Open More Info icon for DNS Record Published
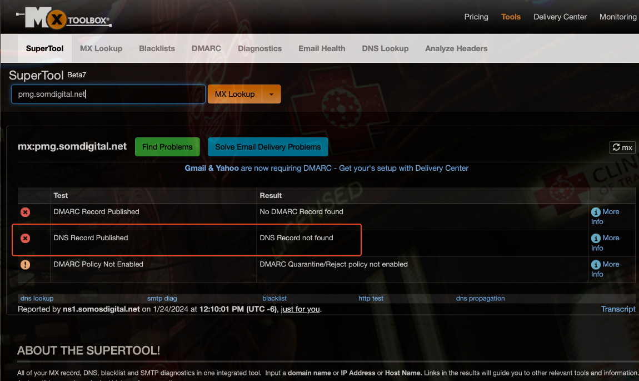 596,238
